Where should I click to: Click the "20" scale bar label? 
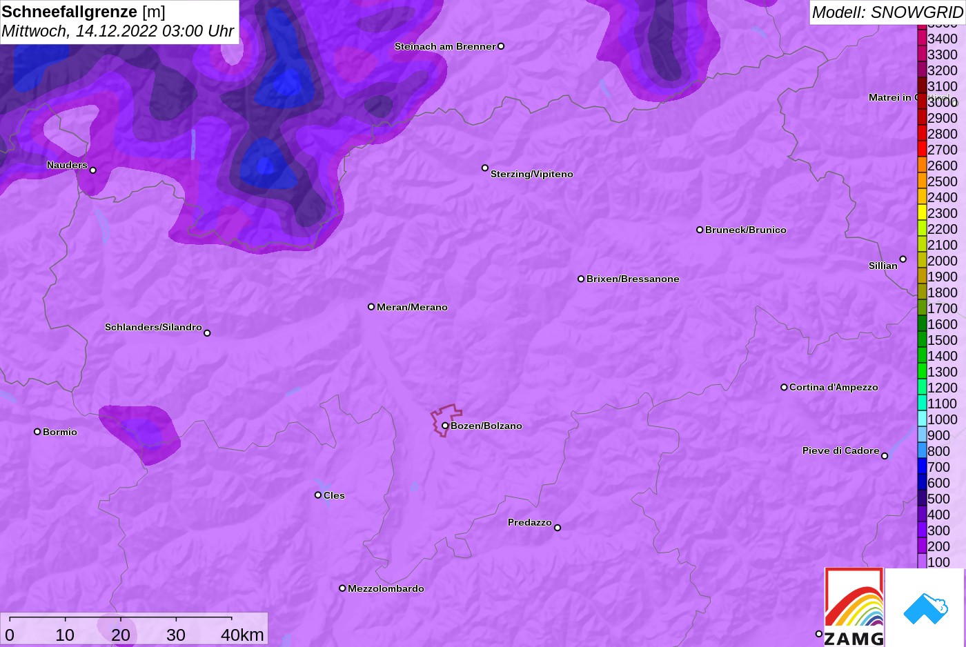[121, 635]
